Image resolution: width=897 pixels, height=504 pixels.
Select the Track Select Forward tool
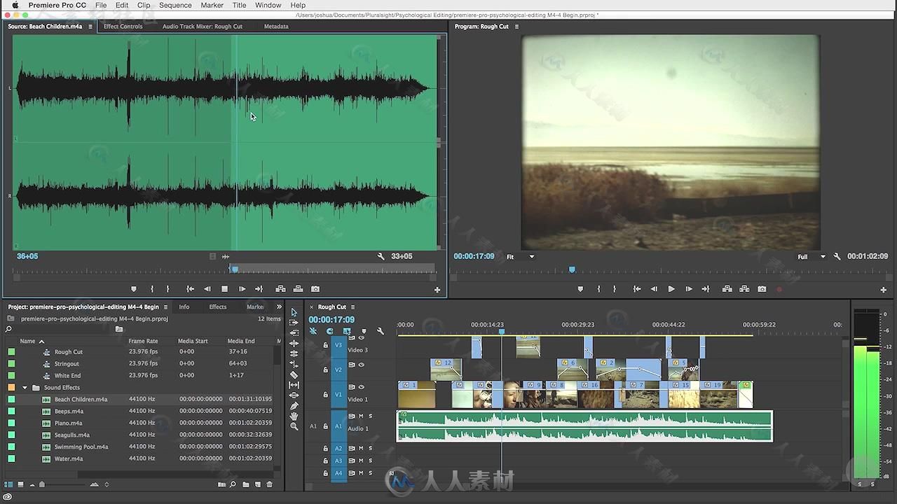tap(294, 323)
